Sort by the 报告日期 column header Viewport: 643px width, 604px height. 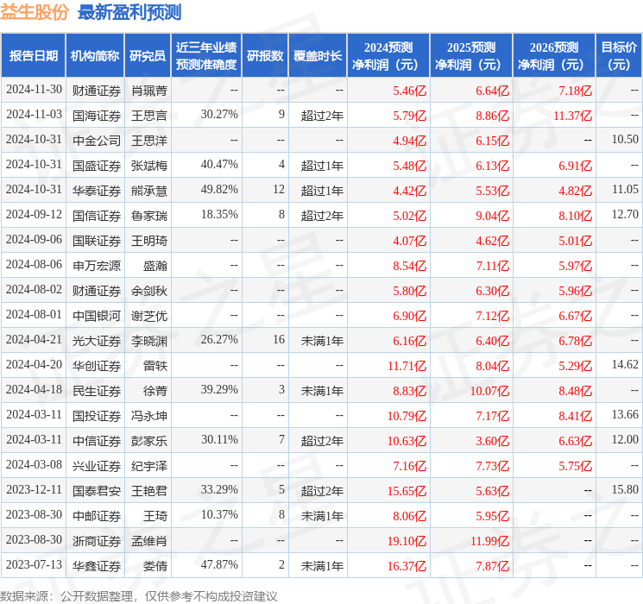[x=33, y=56]
